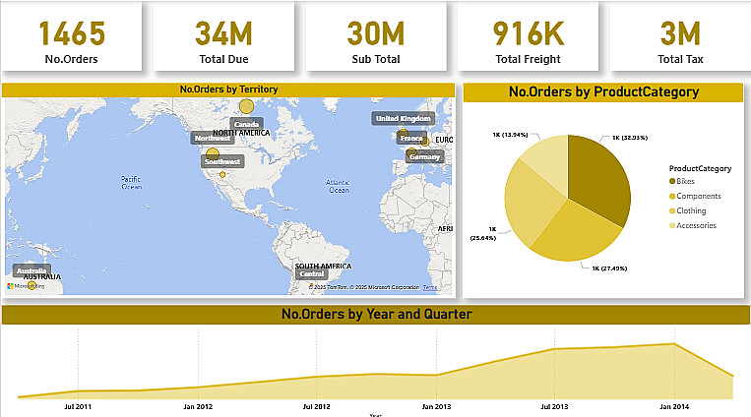Click the Jul 2012 axis label
Viewport: 751px width, 417px height.
316,406
